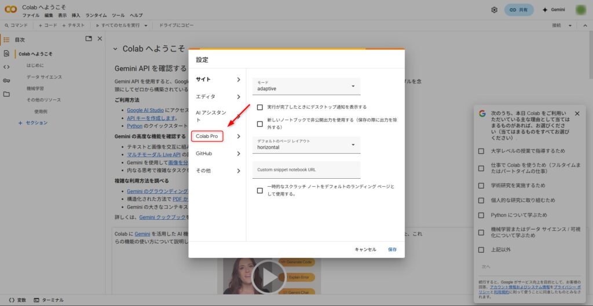Screen dimensions: 593x306
Task: Run all cells with すべてのセルを実行
Action: 118,25
